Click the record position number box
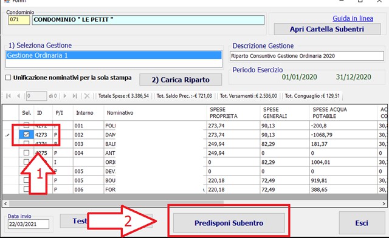This screenshot has height=238, width=389. [36, 96]
